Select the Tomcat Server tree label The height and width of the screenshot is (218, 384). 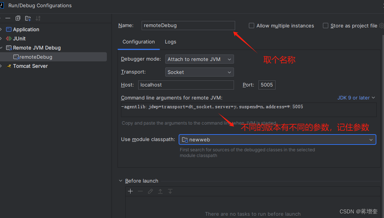click(31, 66)
